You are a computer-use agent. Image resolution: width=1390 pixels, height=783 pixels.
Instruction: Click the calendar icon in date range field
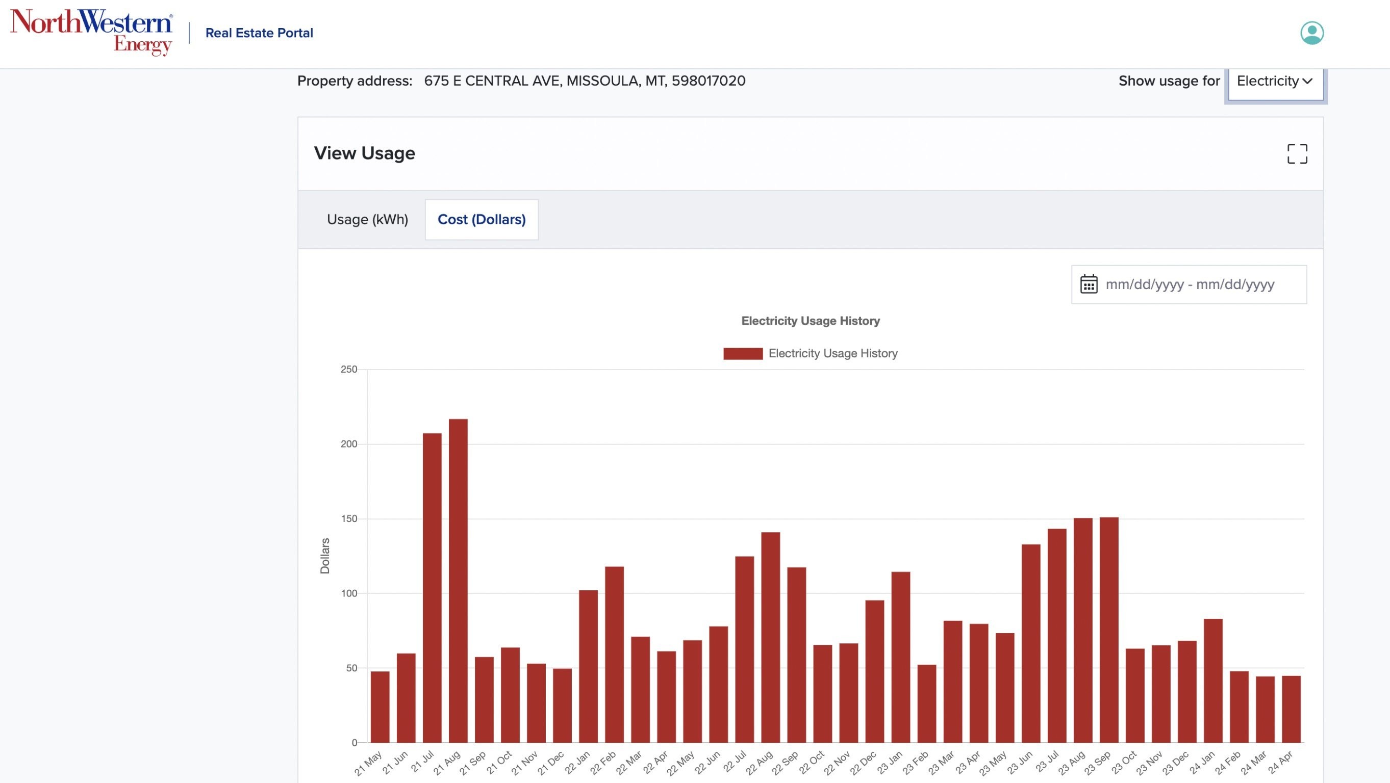[1089, 283]
